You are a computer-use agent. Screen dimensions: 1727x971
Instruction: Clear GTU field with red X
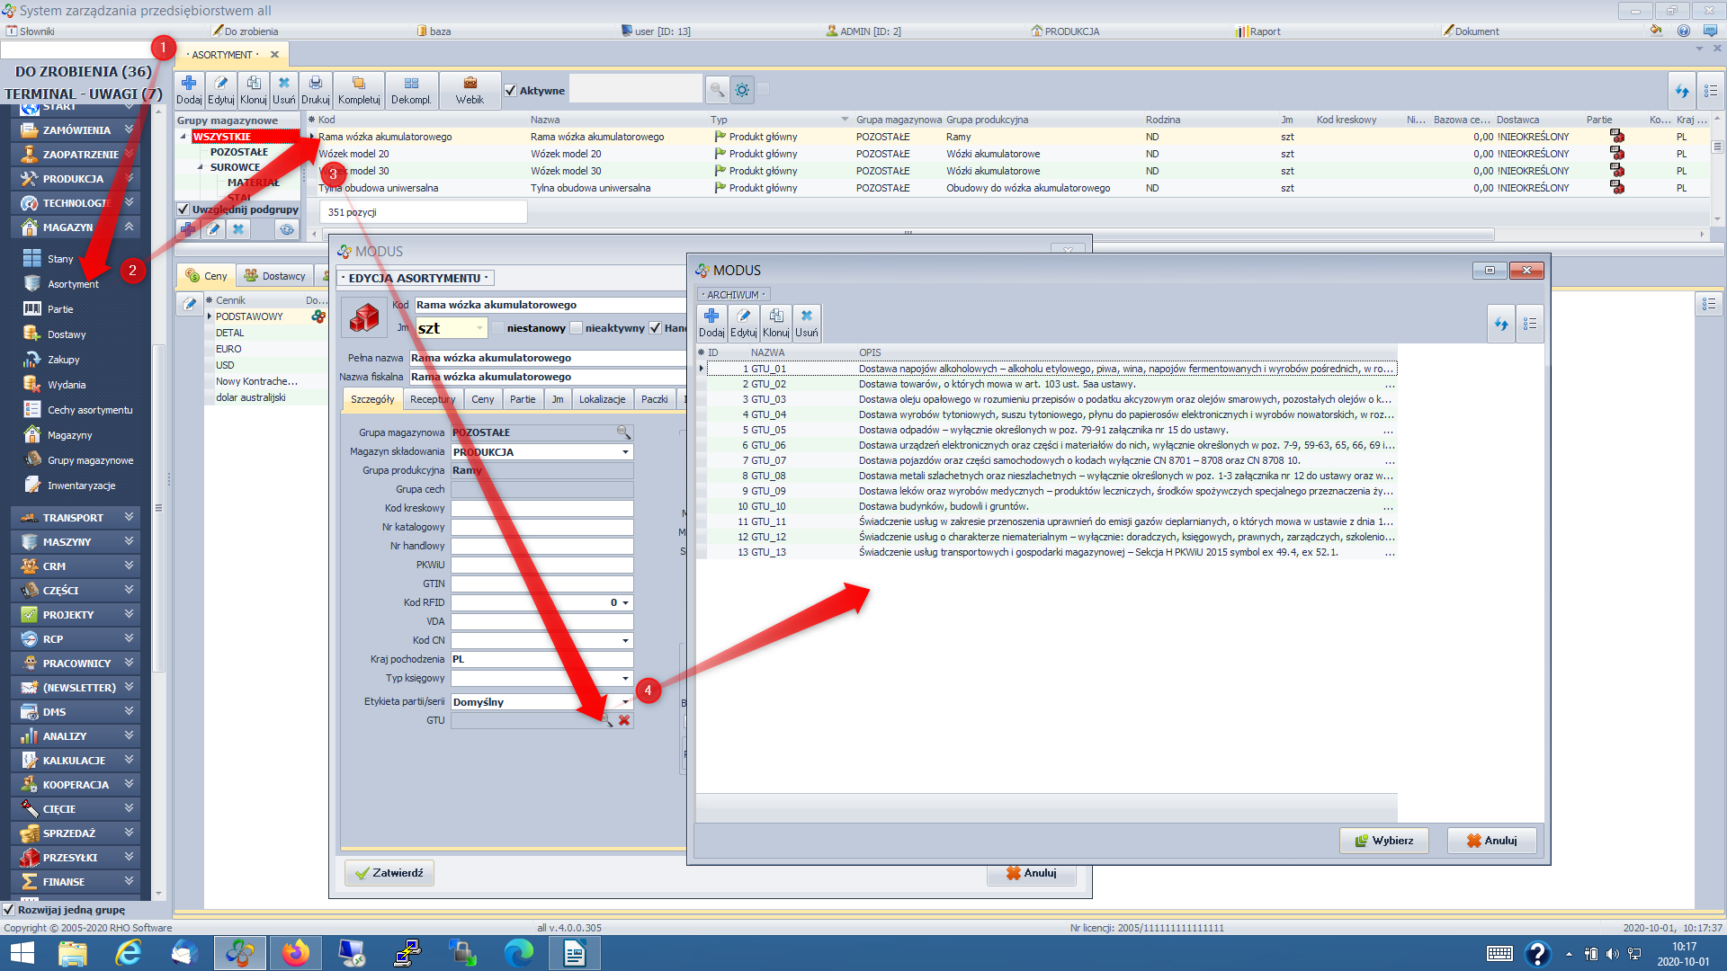(624, 720)
